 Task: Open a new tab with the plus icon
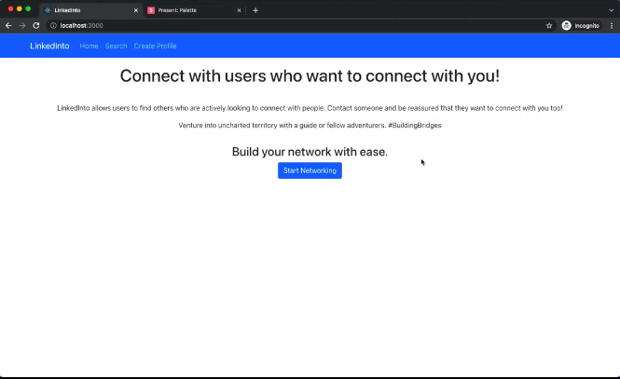255,10
